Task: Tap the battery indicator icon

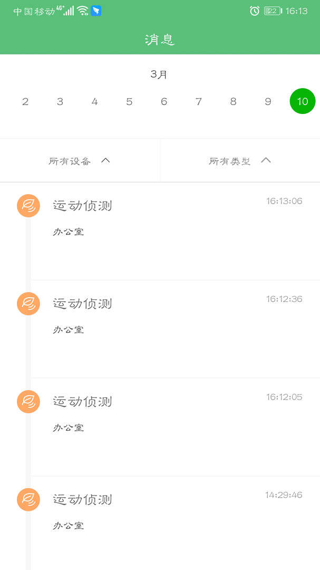Action: coord(273,11)
